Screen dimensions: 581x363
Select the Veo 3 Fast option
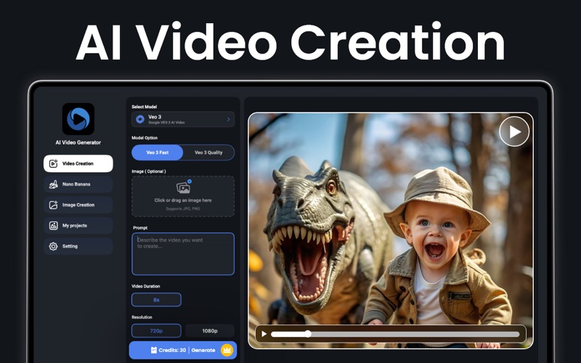[x=158, y=152]
